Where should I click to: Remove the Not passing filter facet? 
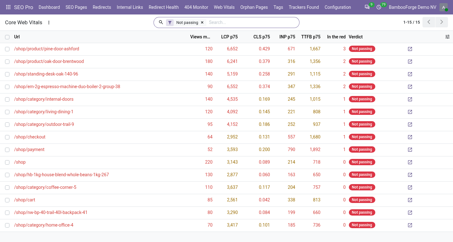click(x=202, y=22)
